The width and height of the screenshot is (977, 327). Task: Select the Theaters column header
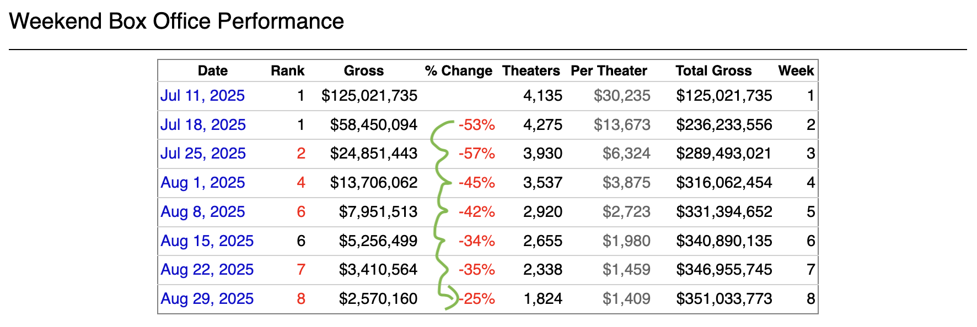click(x=530, y=71)
